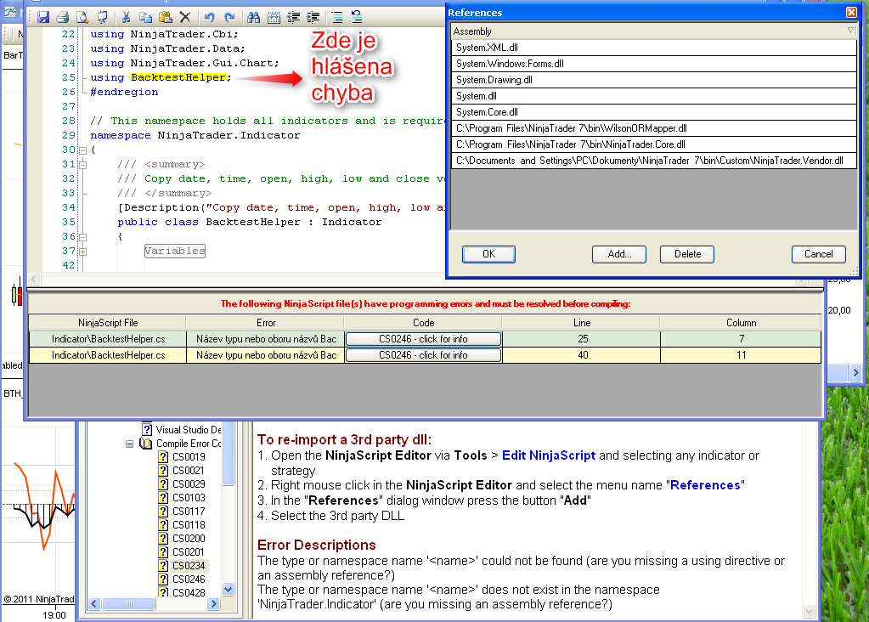Viewport: 869px width, 622px height.
Task: Select CS0019 in the help tree
Action: point(188,457)
